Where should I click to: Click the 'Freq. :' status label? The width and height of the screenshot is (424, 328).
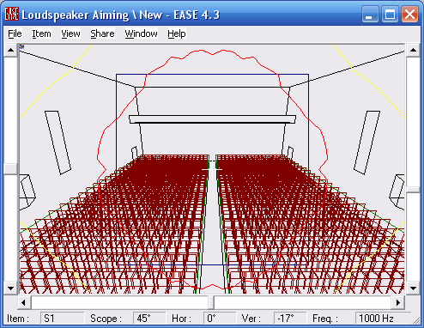(x=325, y=319)
